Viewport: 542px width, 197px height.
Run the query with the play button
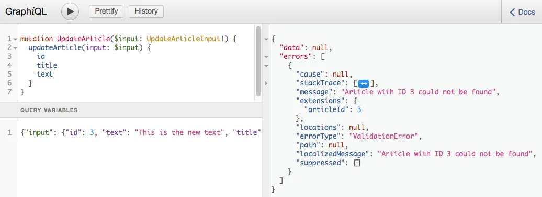(70, 11)
